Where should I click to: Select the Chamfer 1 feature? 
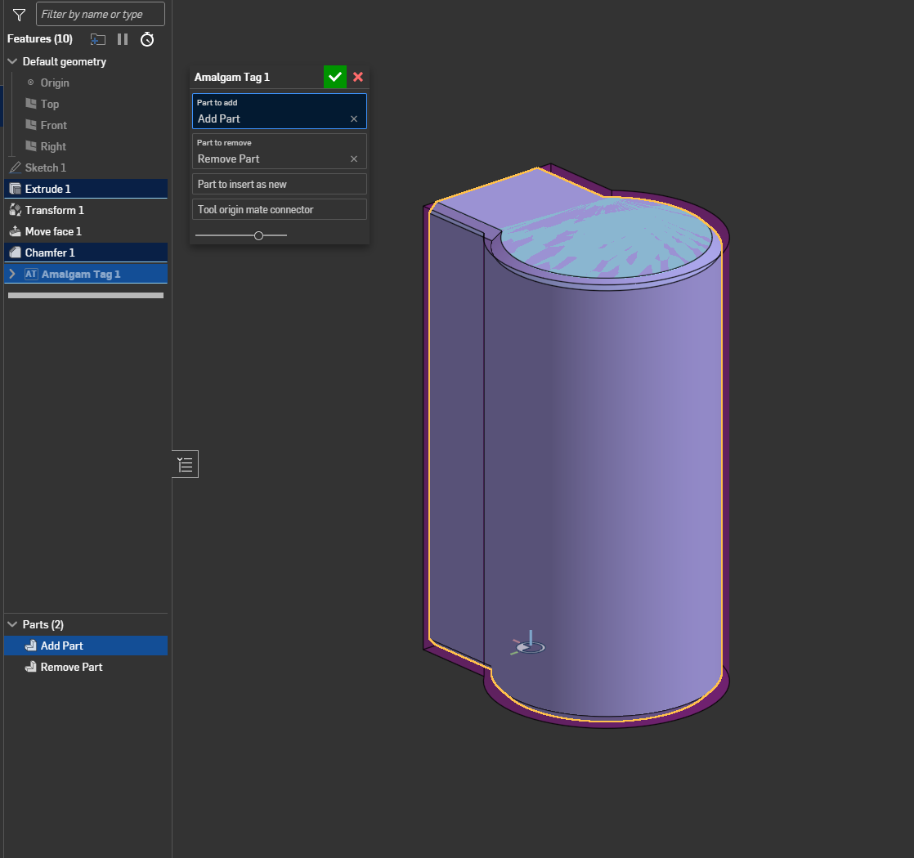click(x=49, y=252)
